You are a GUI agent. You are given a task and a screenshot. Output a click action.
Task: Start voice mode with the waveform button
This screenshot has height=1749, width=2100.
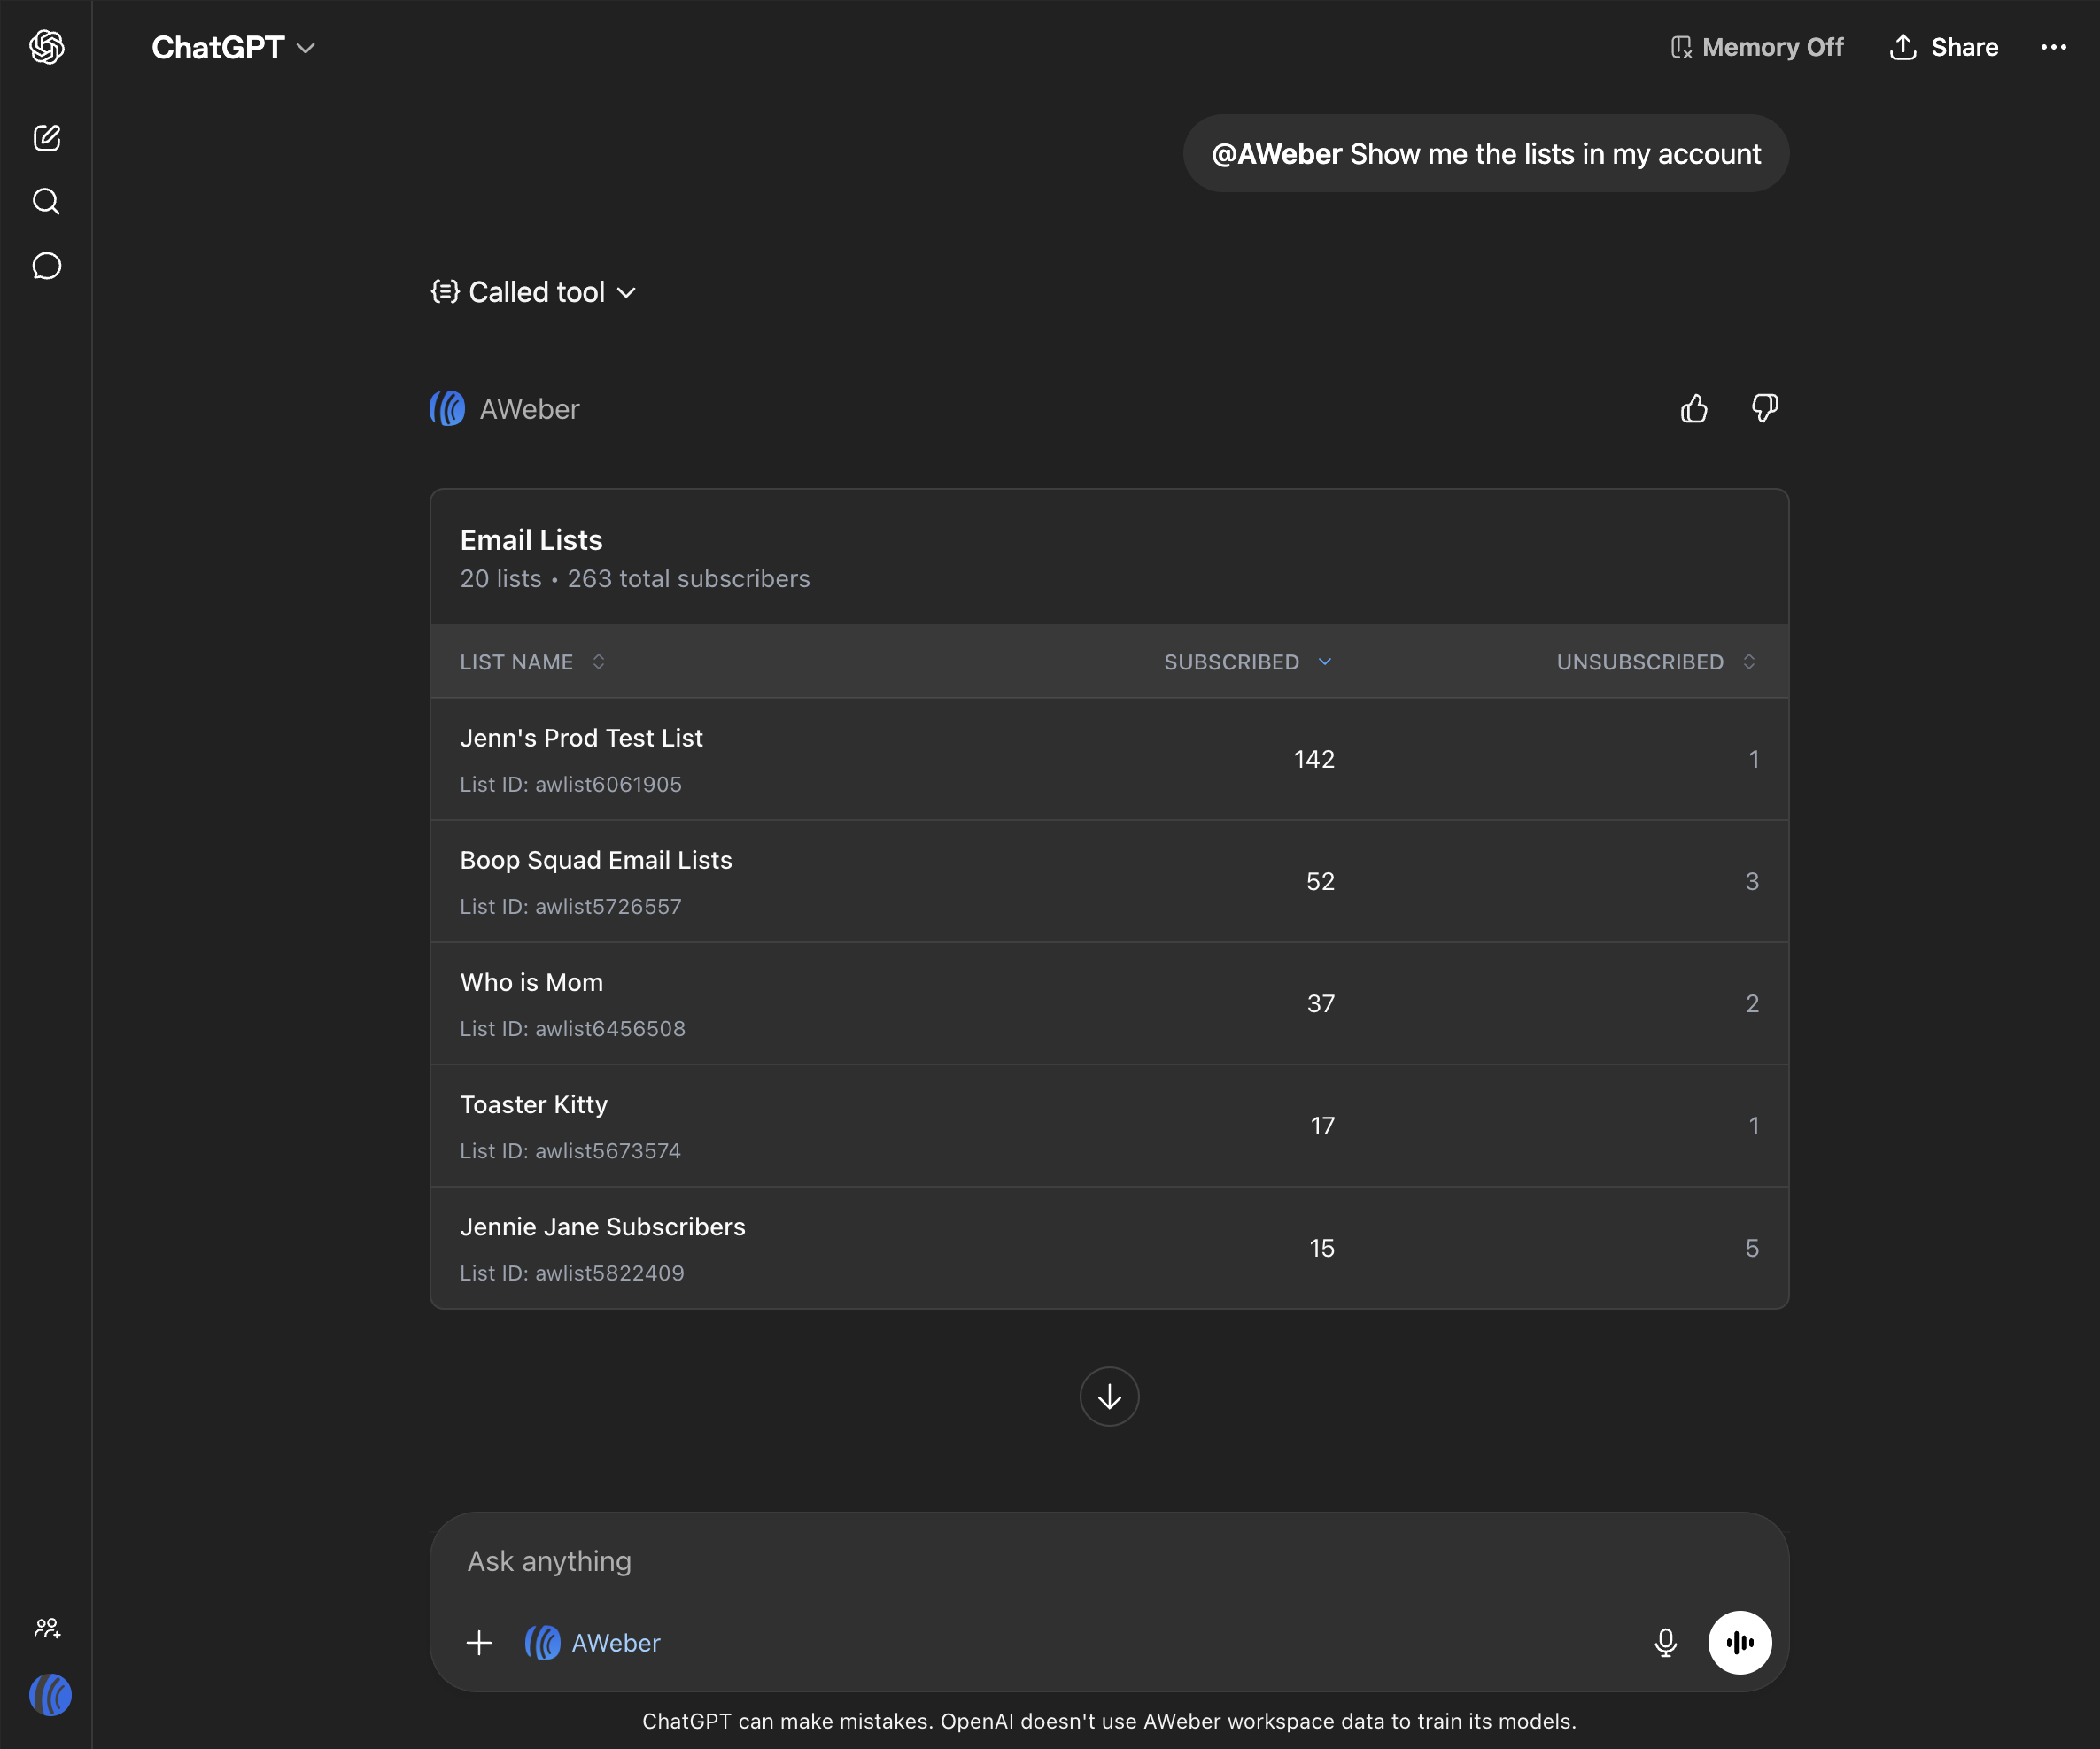(1739, 1642)
